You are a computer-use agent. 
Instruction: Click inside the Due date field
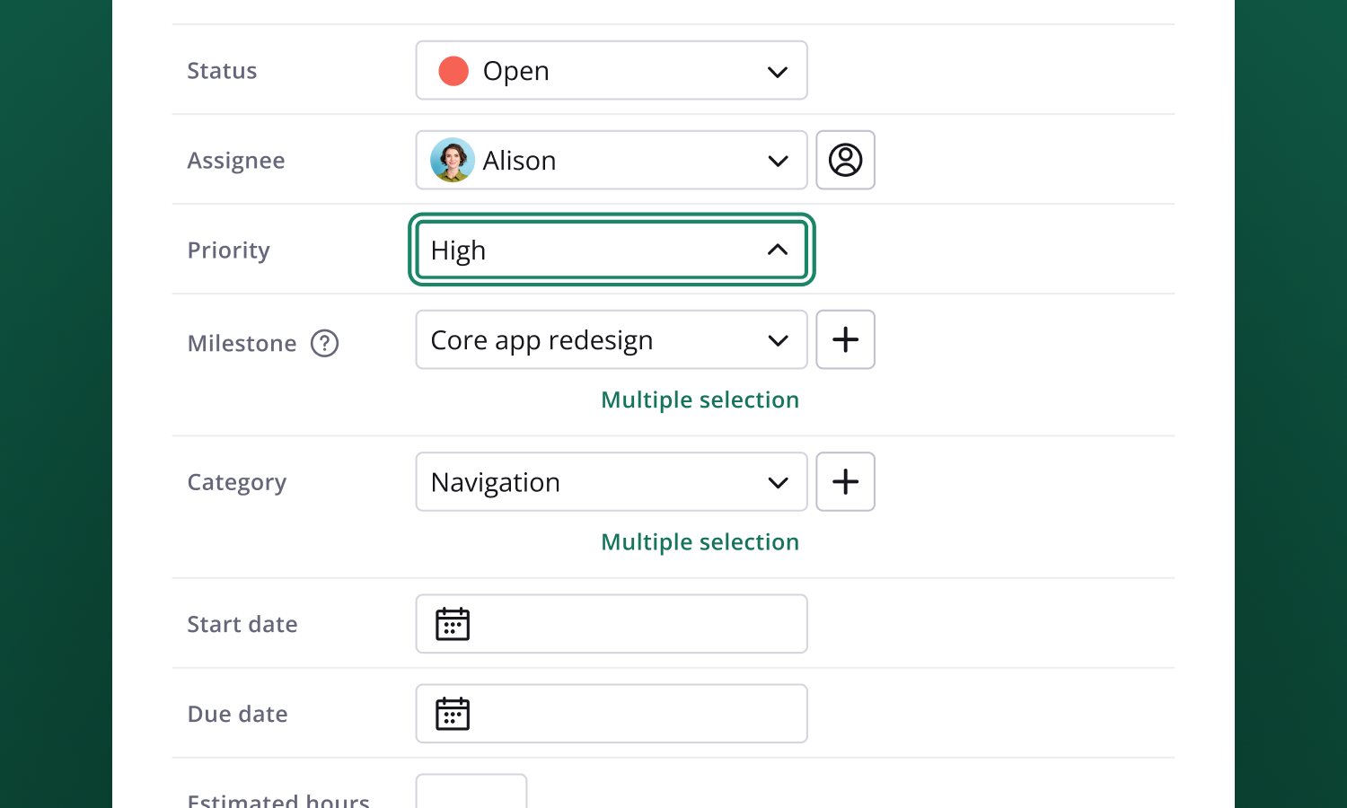tap(612, 714)
